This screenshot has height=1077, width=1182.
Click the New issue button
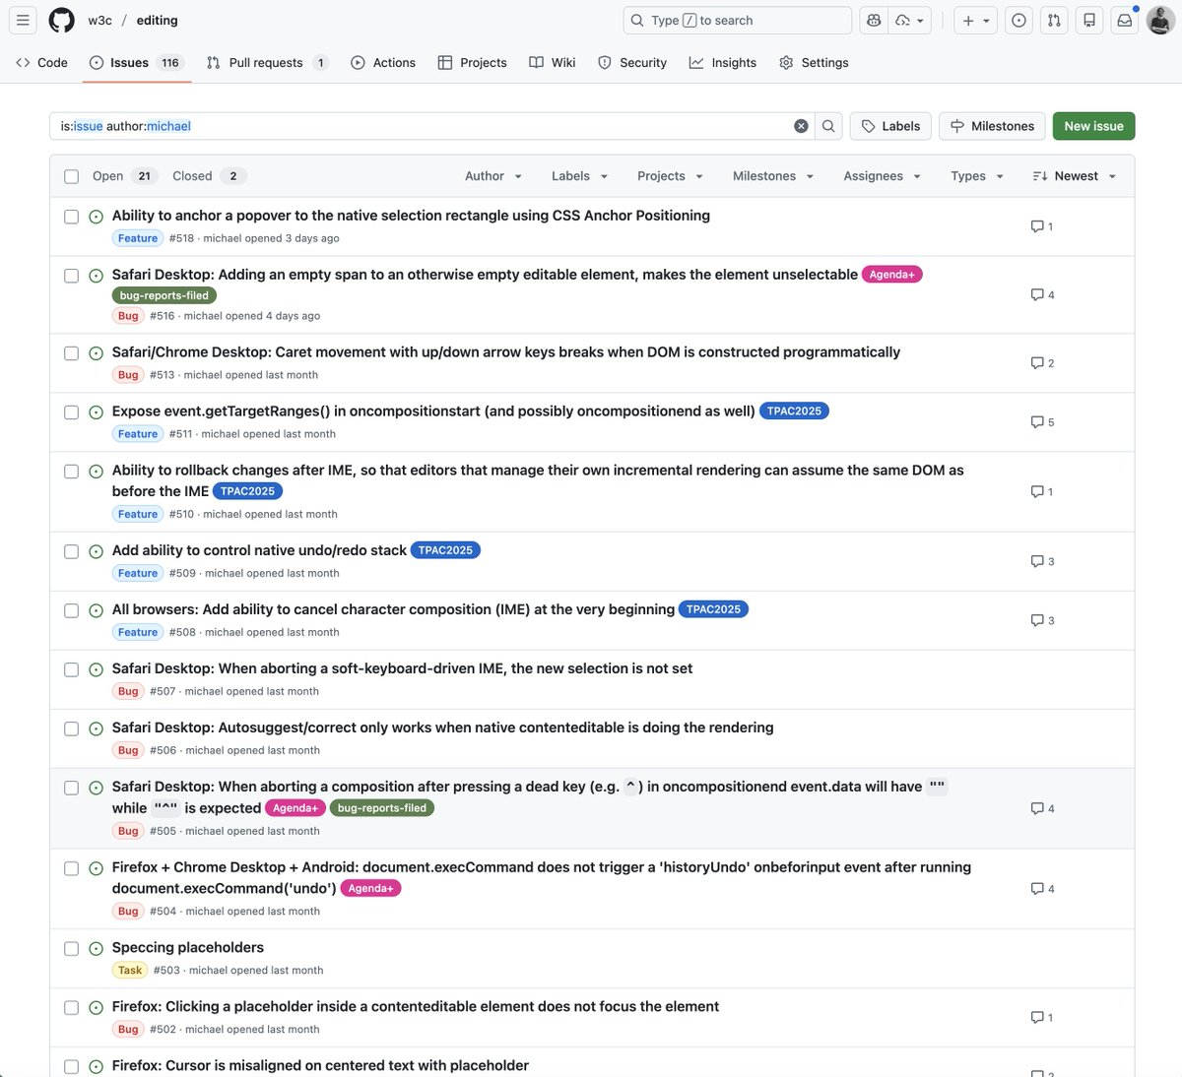tap(1093, 126)
